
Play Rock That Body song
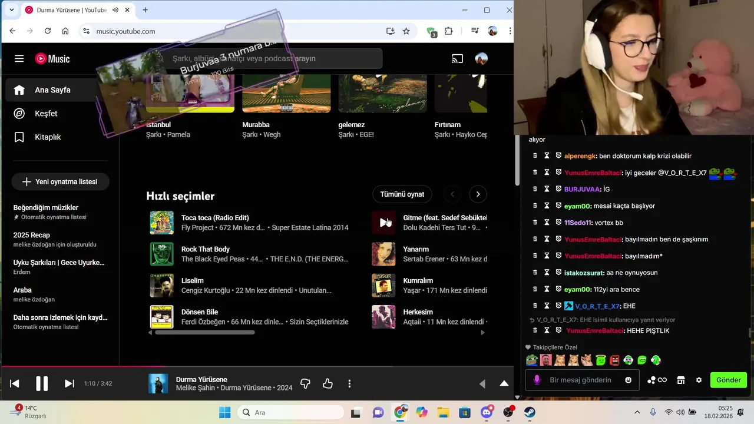[161, 254]
